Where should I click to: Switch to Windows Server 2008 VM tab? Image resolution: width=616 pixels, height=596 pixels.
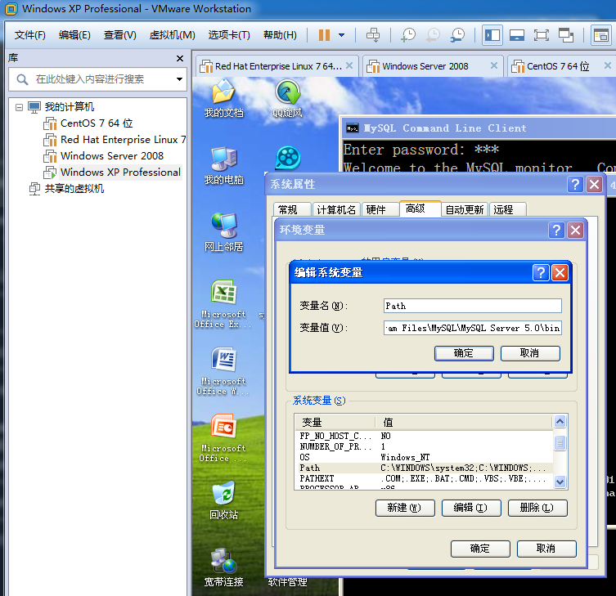tap(434, 66)
